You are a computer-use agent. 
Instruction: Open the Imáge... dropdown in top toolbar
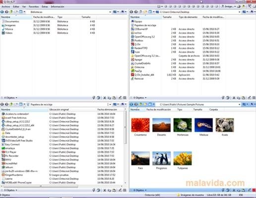point(229,6)
